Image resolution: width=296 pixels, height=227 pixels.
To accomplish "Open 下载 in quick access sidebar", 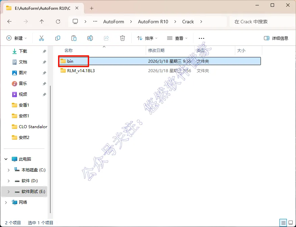I will click(x=23, y=51).
